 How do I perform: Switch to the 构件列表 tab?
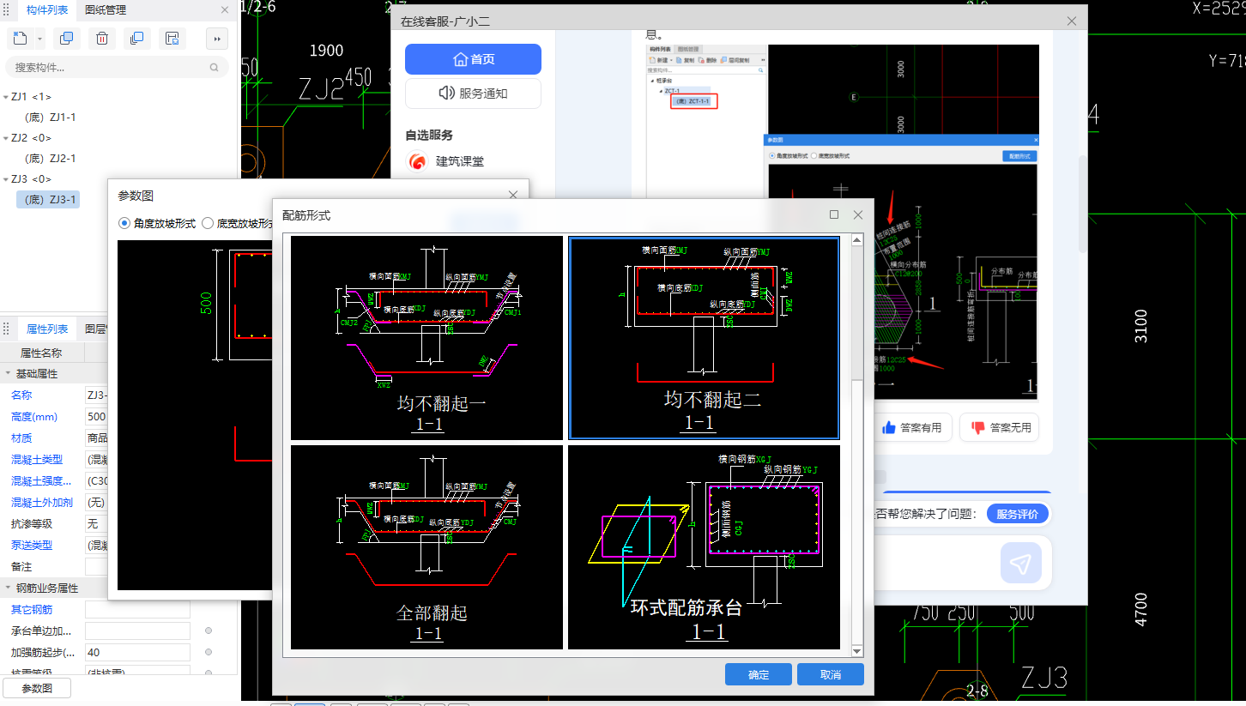click(47, 10)
